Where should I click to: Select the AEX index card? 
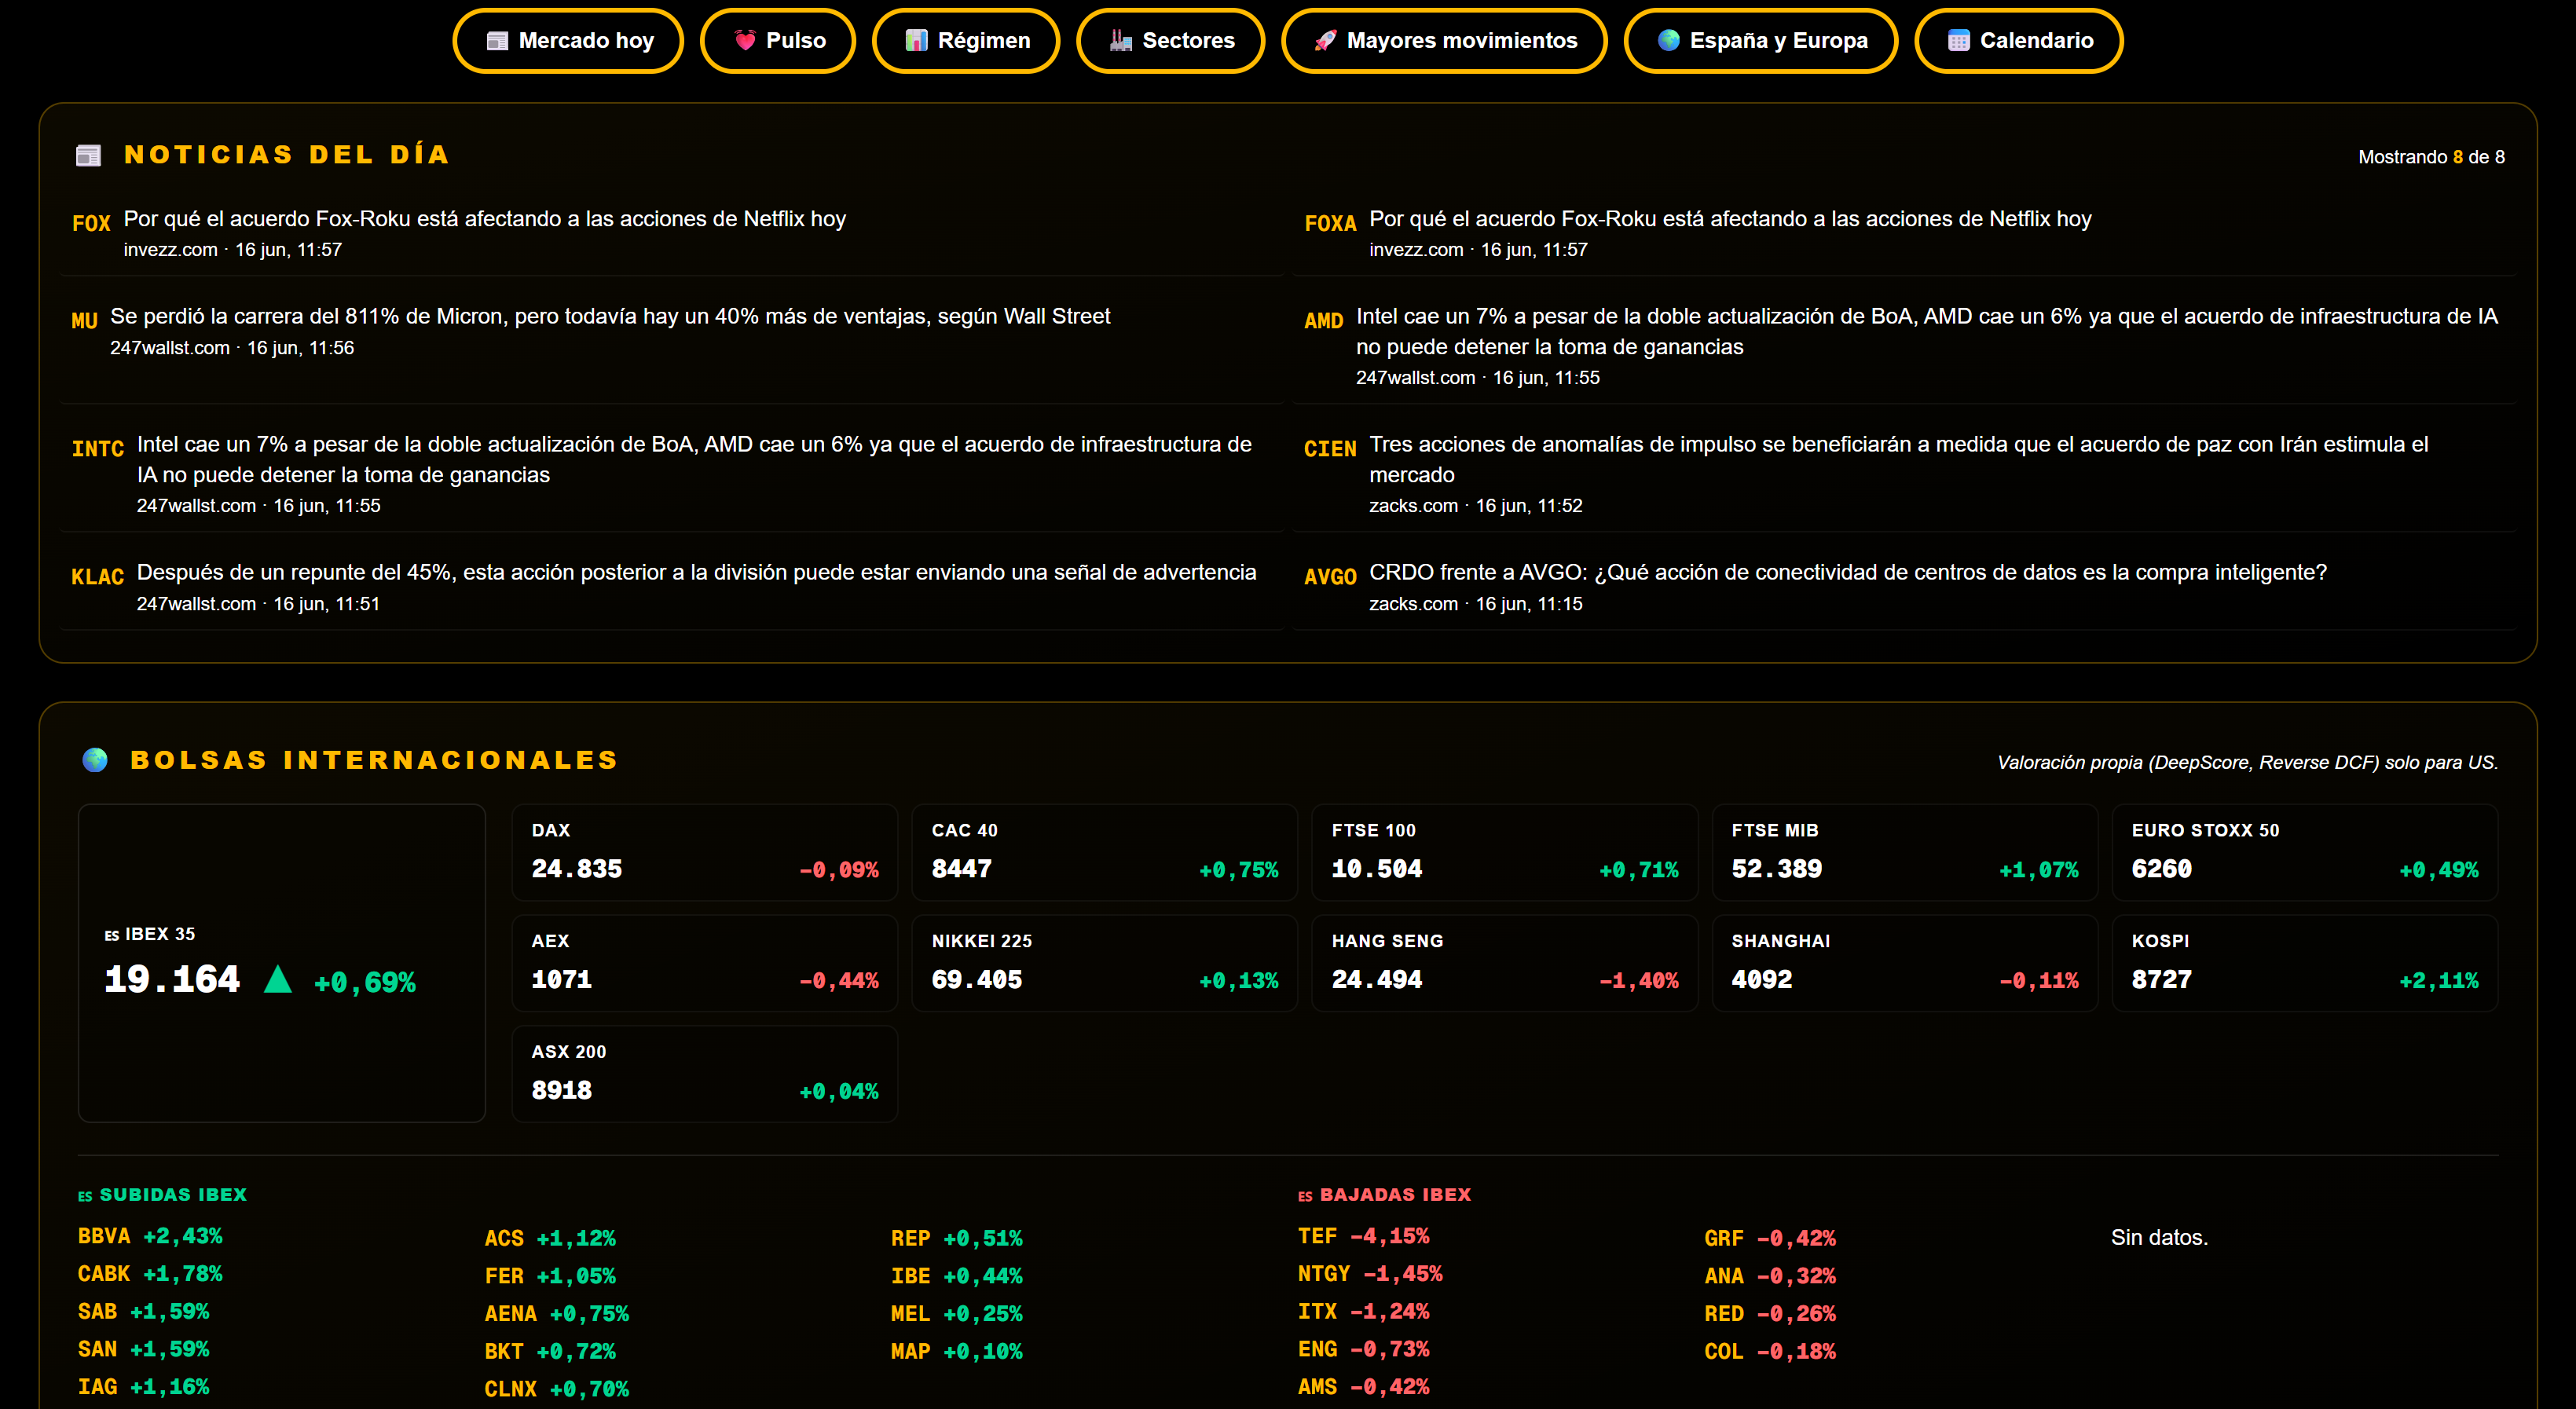click(705, 963)
